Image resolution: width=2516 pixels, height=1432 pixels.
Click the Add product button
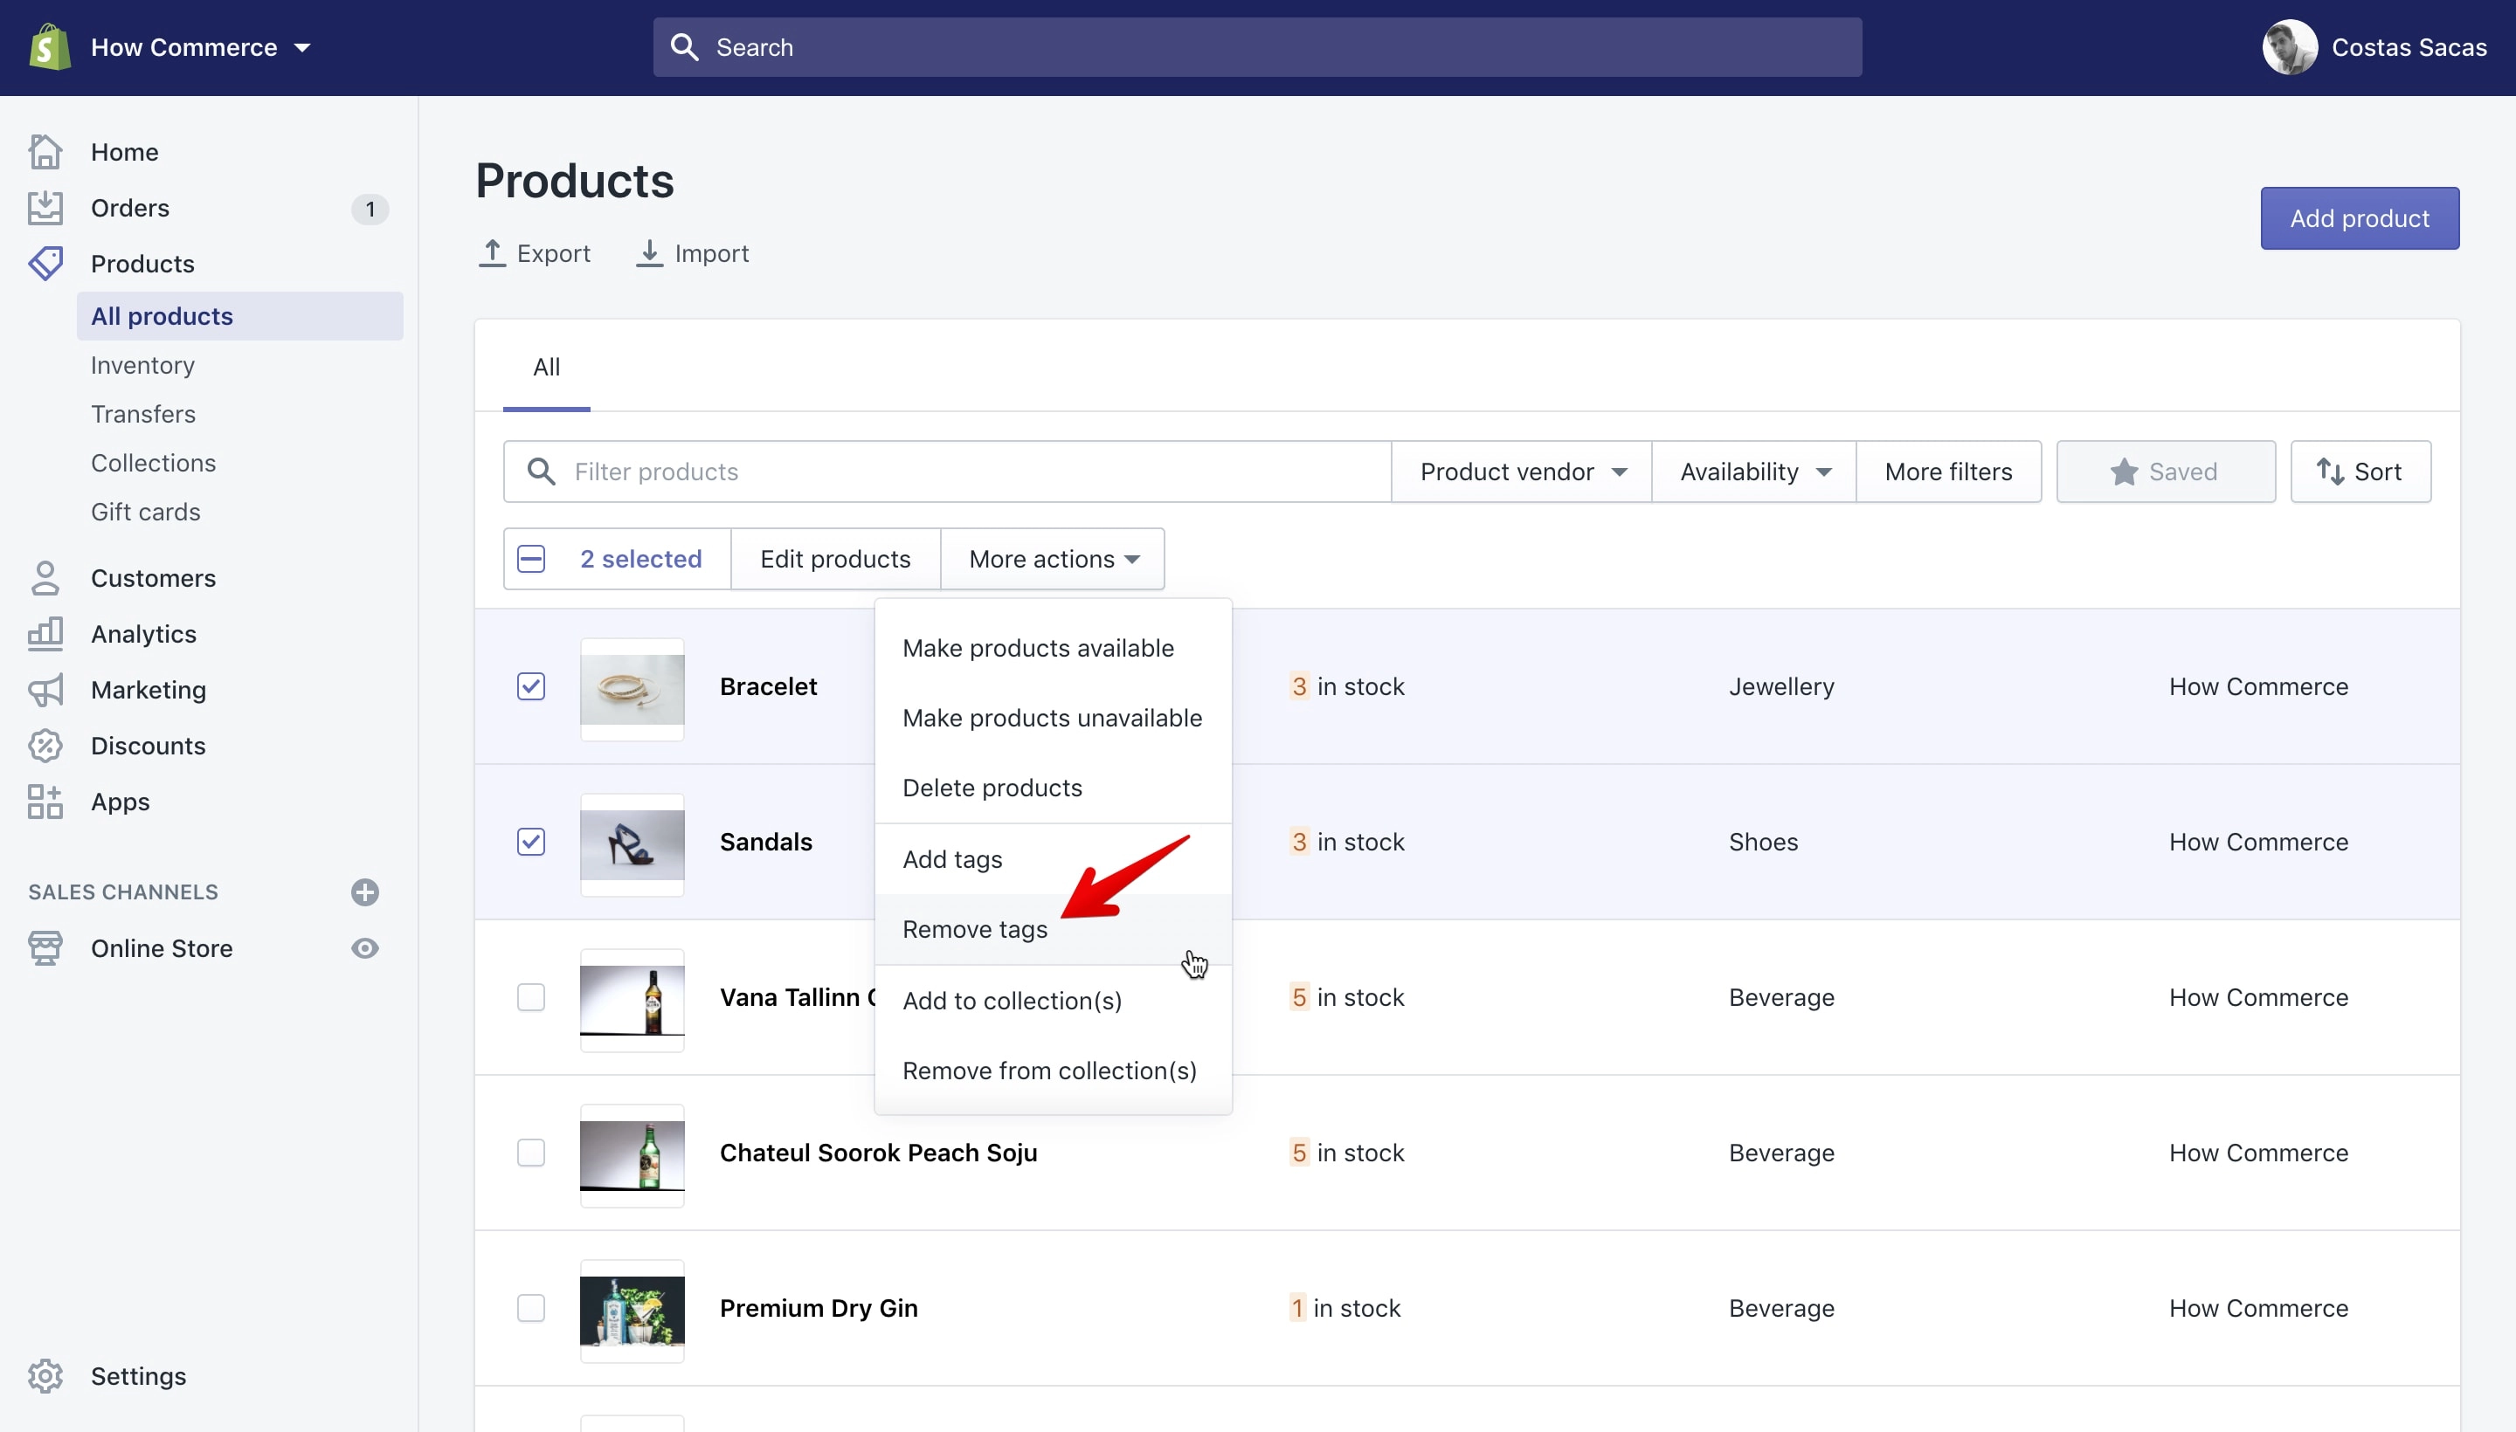coord(2360,218)
